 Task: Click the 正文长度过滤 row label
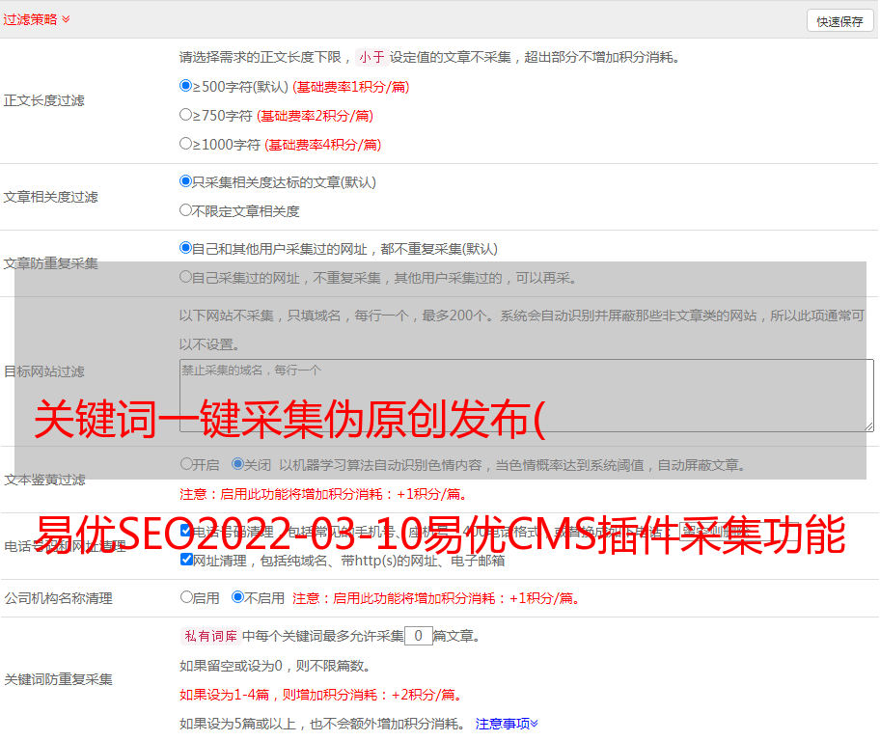pos(43,100)
